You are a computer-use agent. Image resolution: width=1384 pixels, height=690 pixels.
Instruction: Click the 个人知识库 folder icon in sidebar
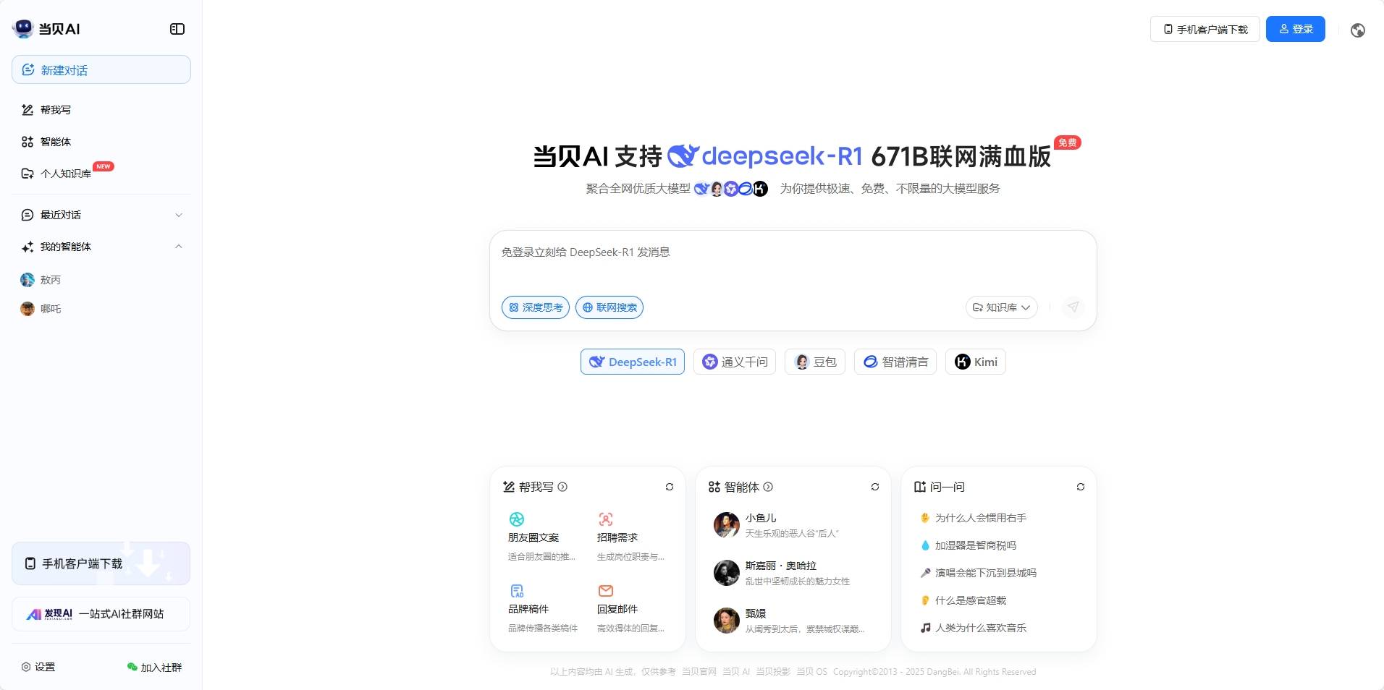point(28,174)
